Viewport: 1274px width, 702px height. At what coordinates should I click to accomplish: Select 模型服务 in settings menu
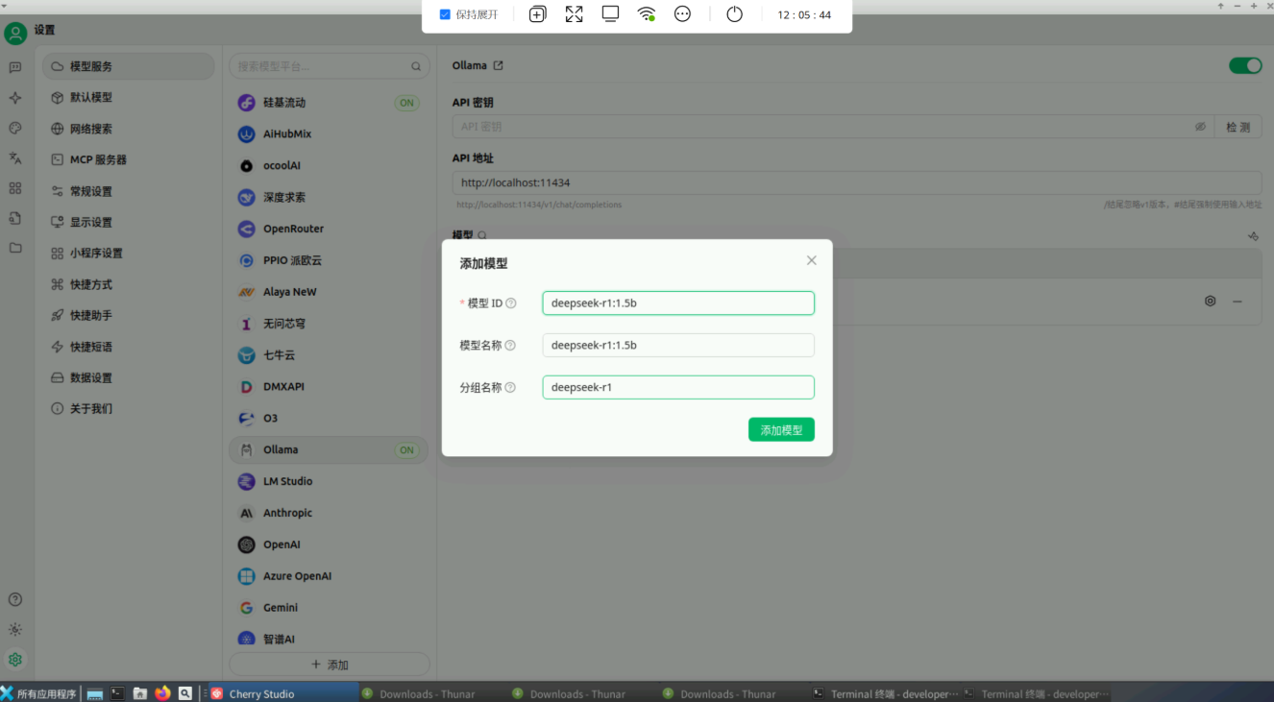(129, 66)
